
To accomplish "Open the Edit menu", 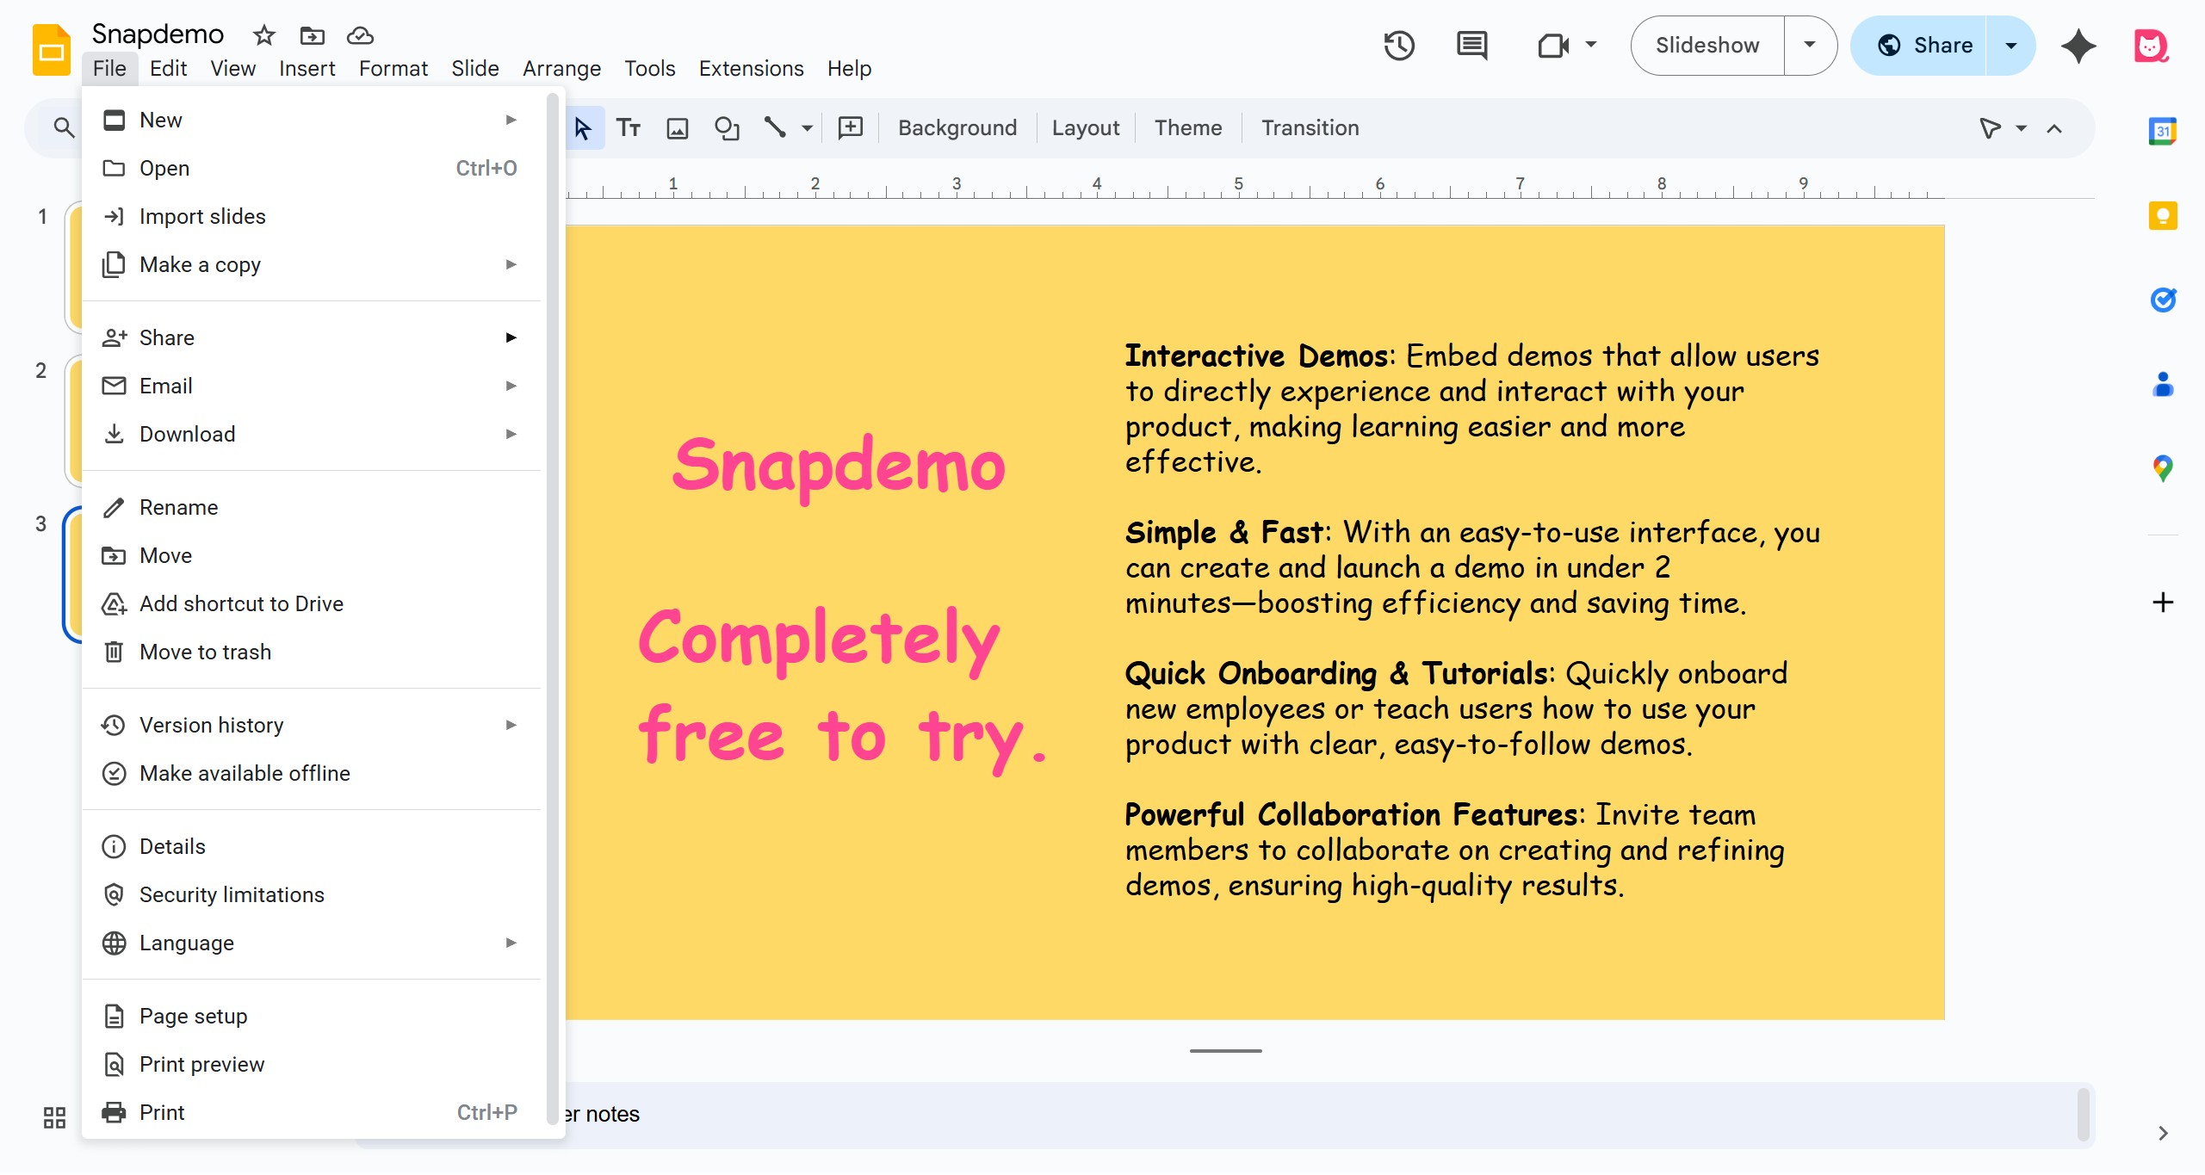I will pos(168,68).
